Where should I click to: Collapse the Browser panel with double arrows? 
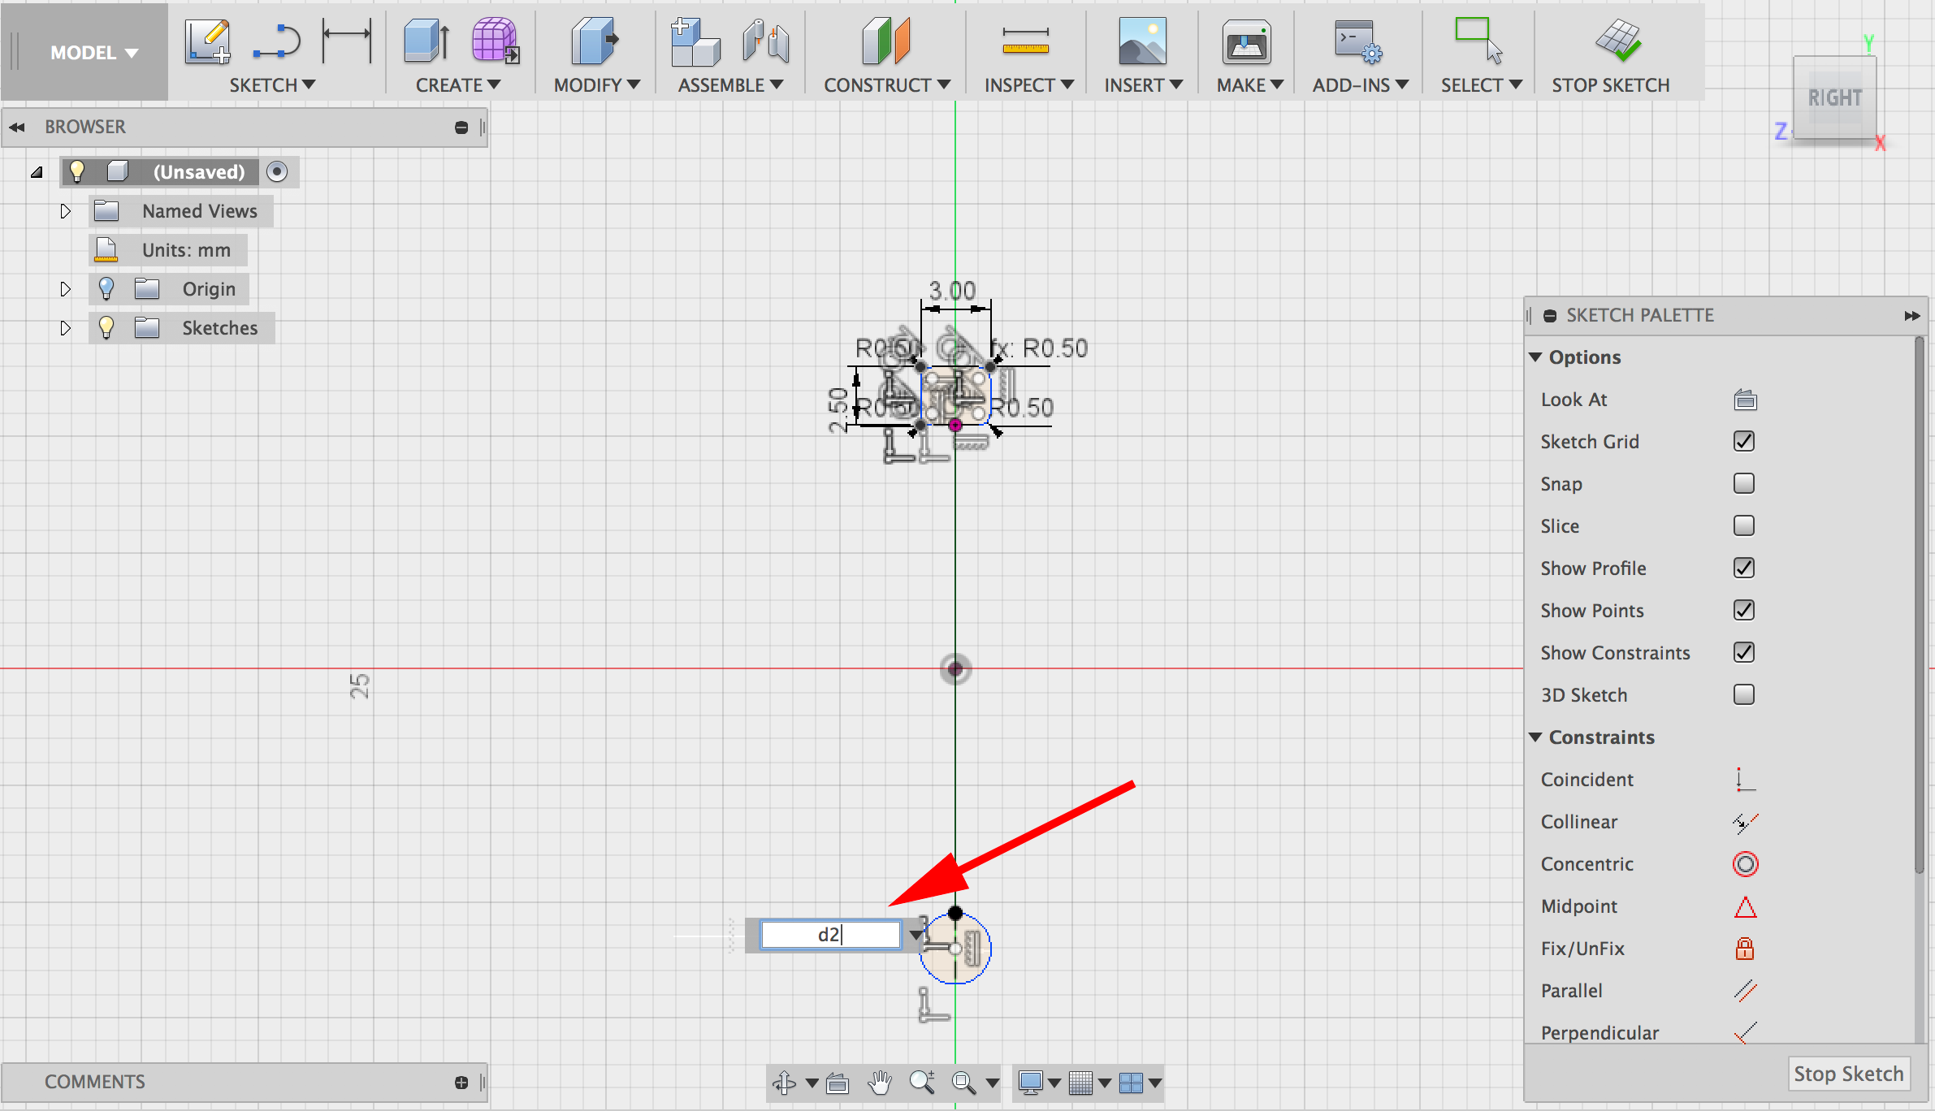16,128
